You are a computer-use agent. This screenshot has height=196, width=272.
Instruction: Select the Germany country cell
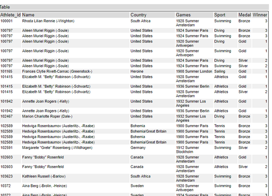[152, 150]
